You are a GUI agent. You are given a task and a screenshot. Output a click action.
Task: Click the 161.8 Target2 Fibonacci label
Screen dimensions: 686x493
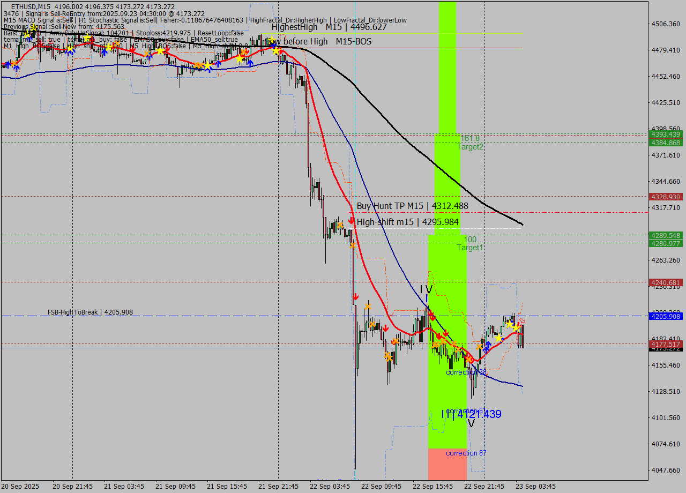pos(470,143)
